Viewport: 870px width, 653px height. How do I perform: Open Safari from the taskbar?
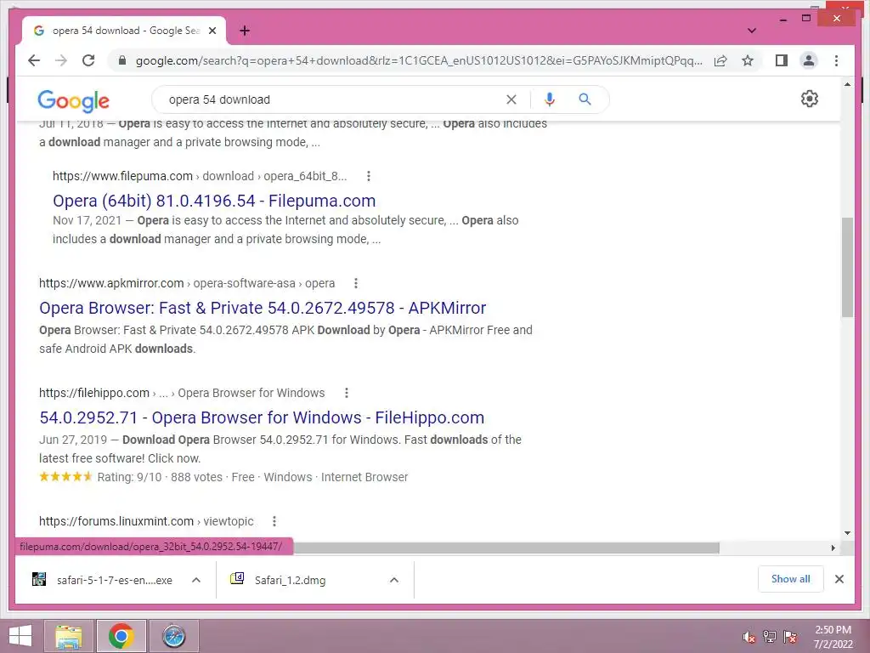click(173, 636)
